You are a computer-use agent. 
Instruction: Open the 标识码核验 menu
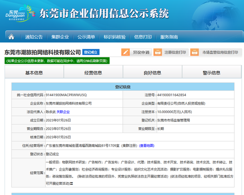(x=115, y=37)
